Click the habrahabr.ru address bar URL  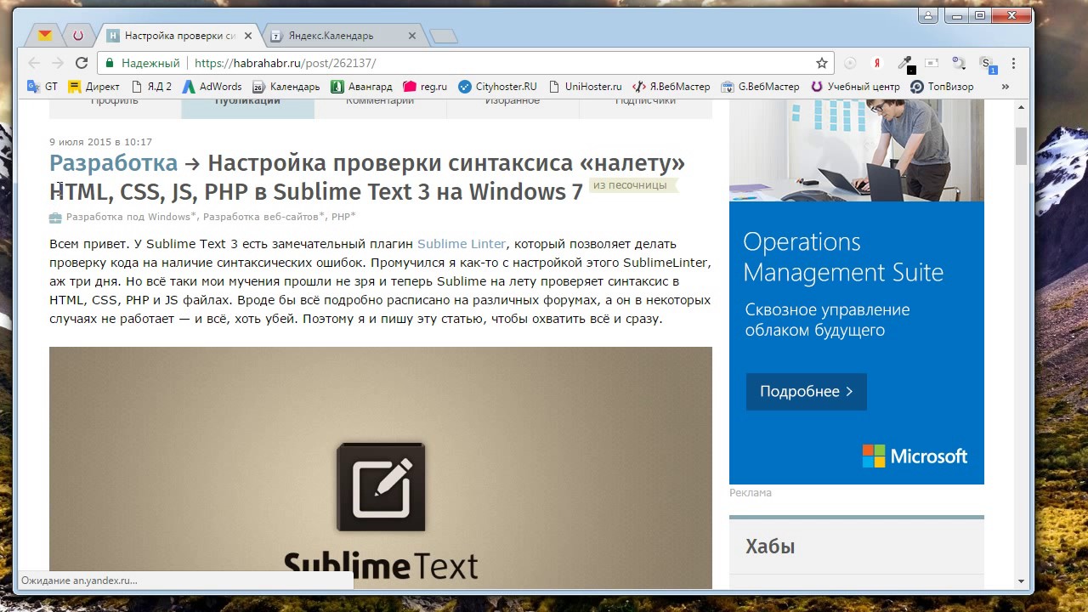[x=285, y=63]
